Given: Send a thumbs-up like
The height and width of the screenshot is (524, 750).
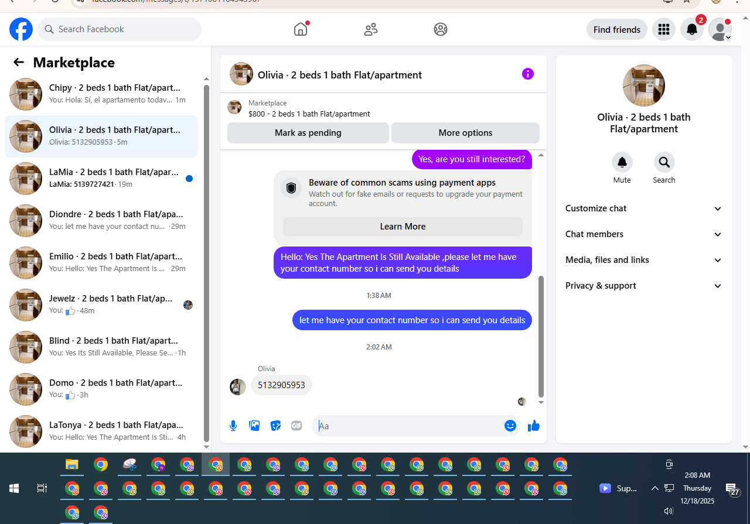Looking at the screenshot, I should [534, 426].
